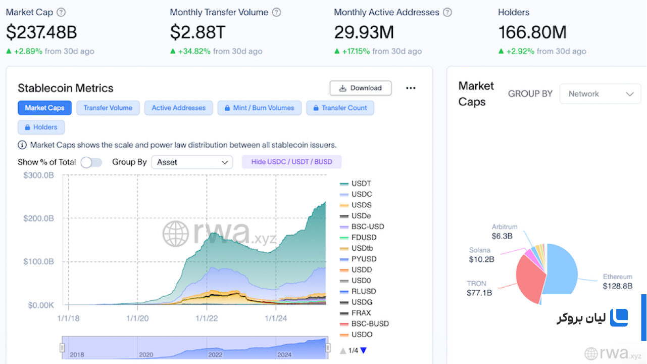Click the $237.48B market cap value
This screenshot has height=364, width=647.
coord(41,32)
